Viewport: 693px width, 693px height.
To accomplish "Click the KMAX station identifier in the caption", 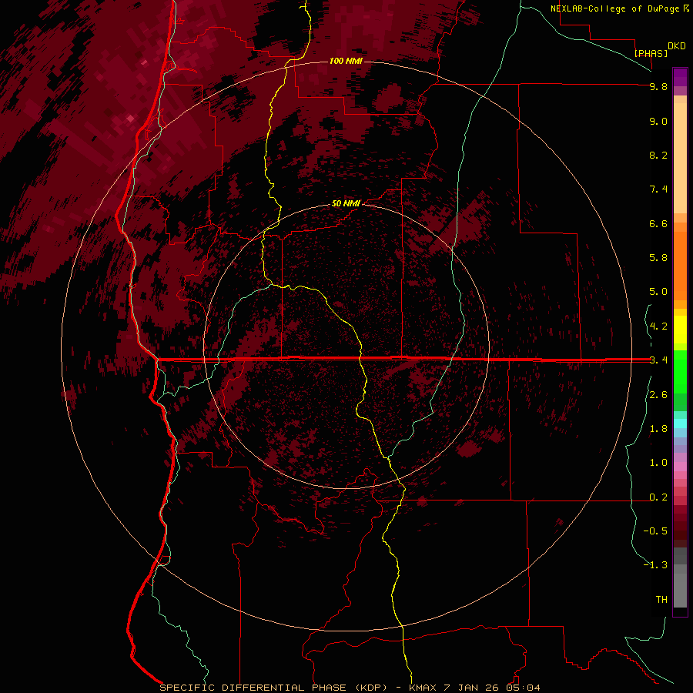I will tap(422, 688).
